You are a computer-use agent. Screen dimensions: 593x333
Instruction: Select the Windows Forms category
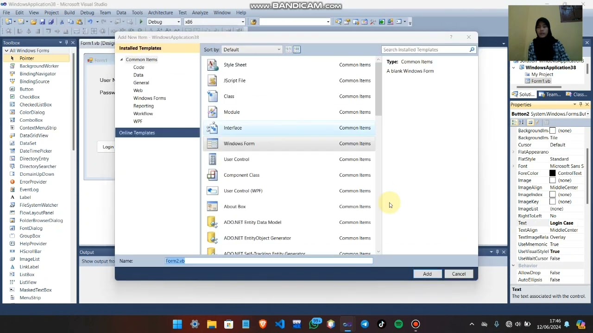click(150, 98)
